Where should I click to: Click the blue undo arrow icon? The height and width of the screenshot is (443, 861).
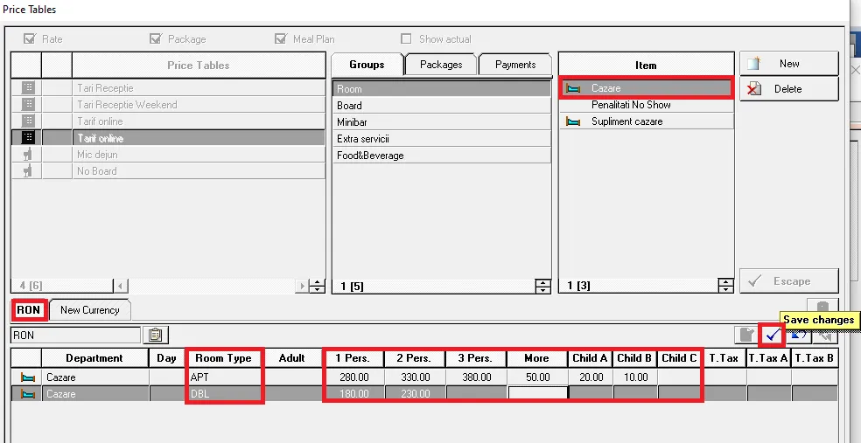800,335
